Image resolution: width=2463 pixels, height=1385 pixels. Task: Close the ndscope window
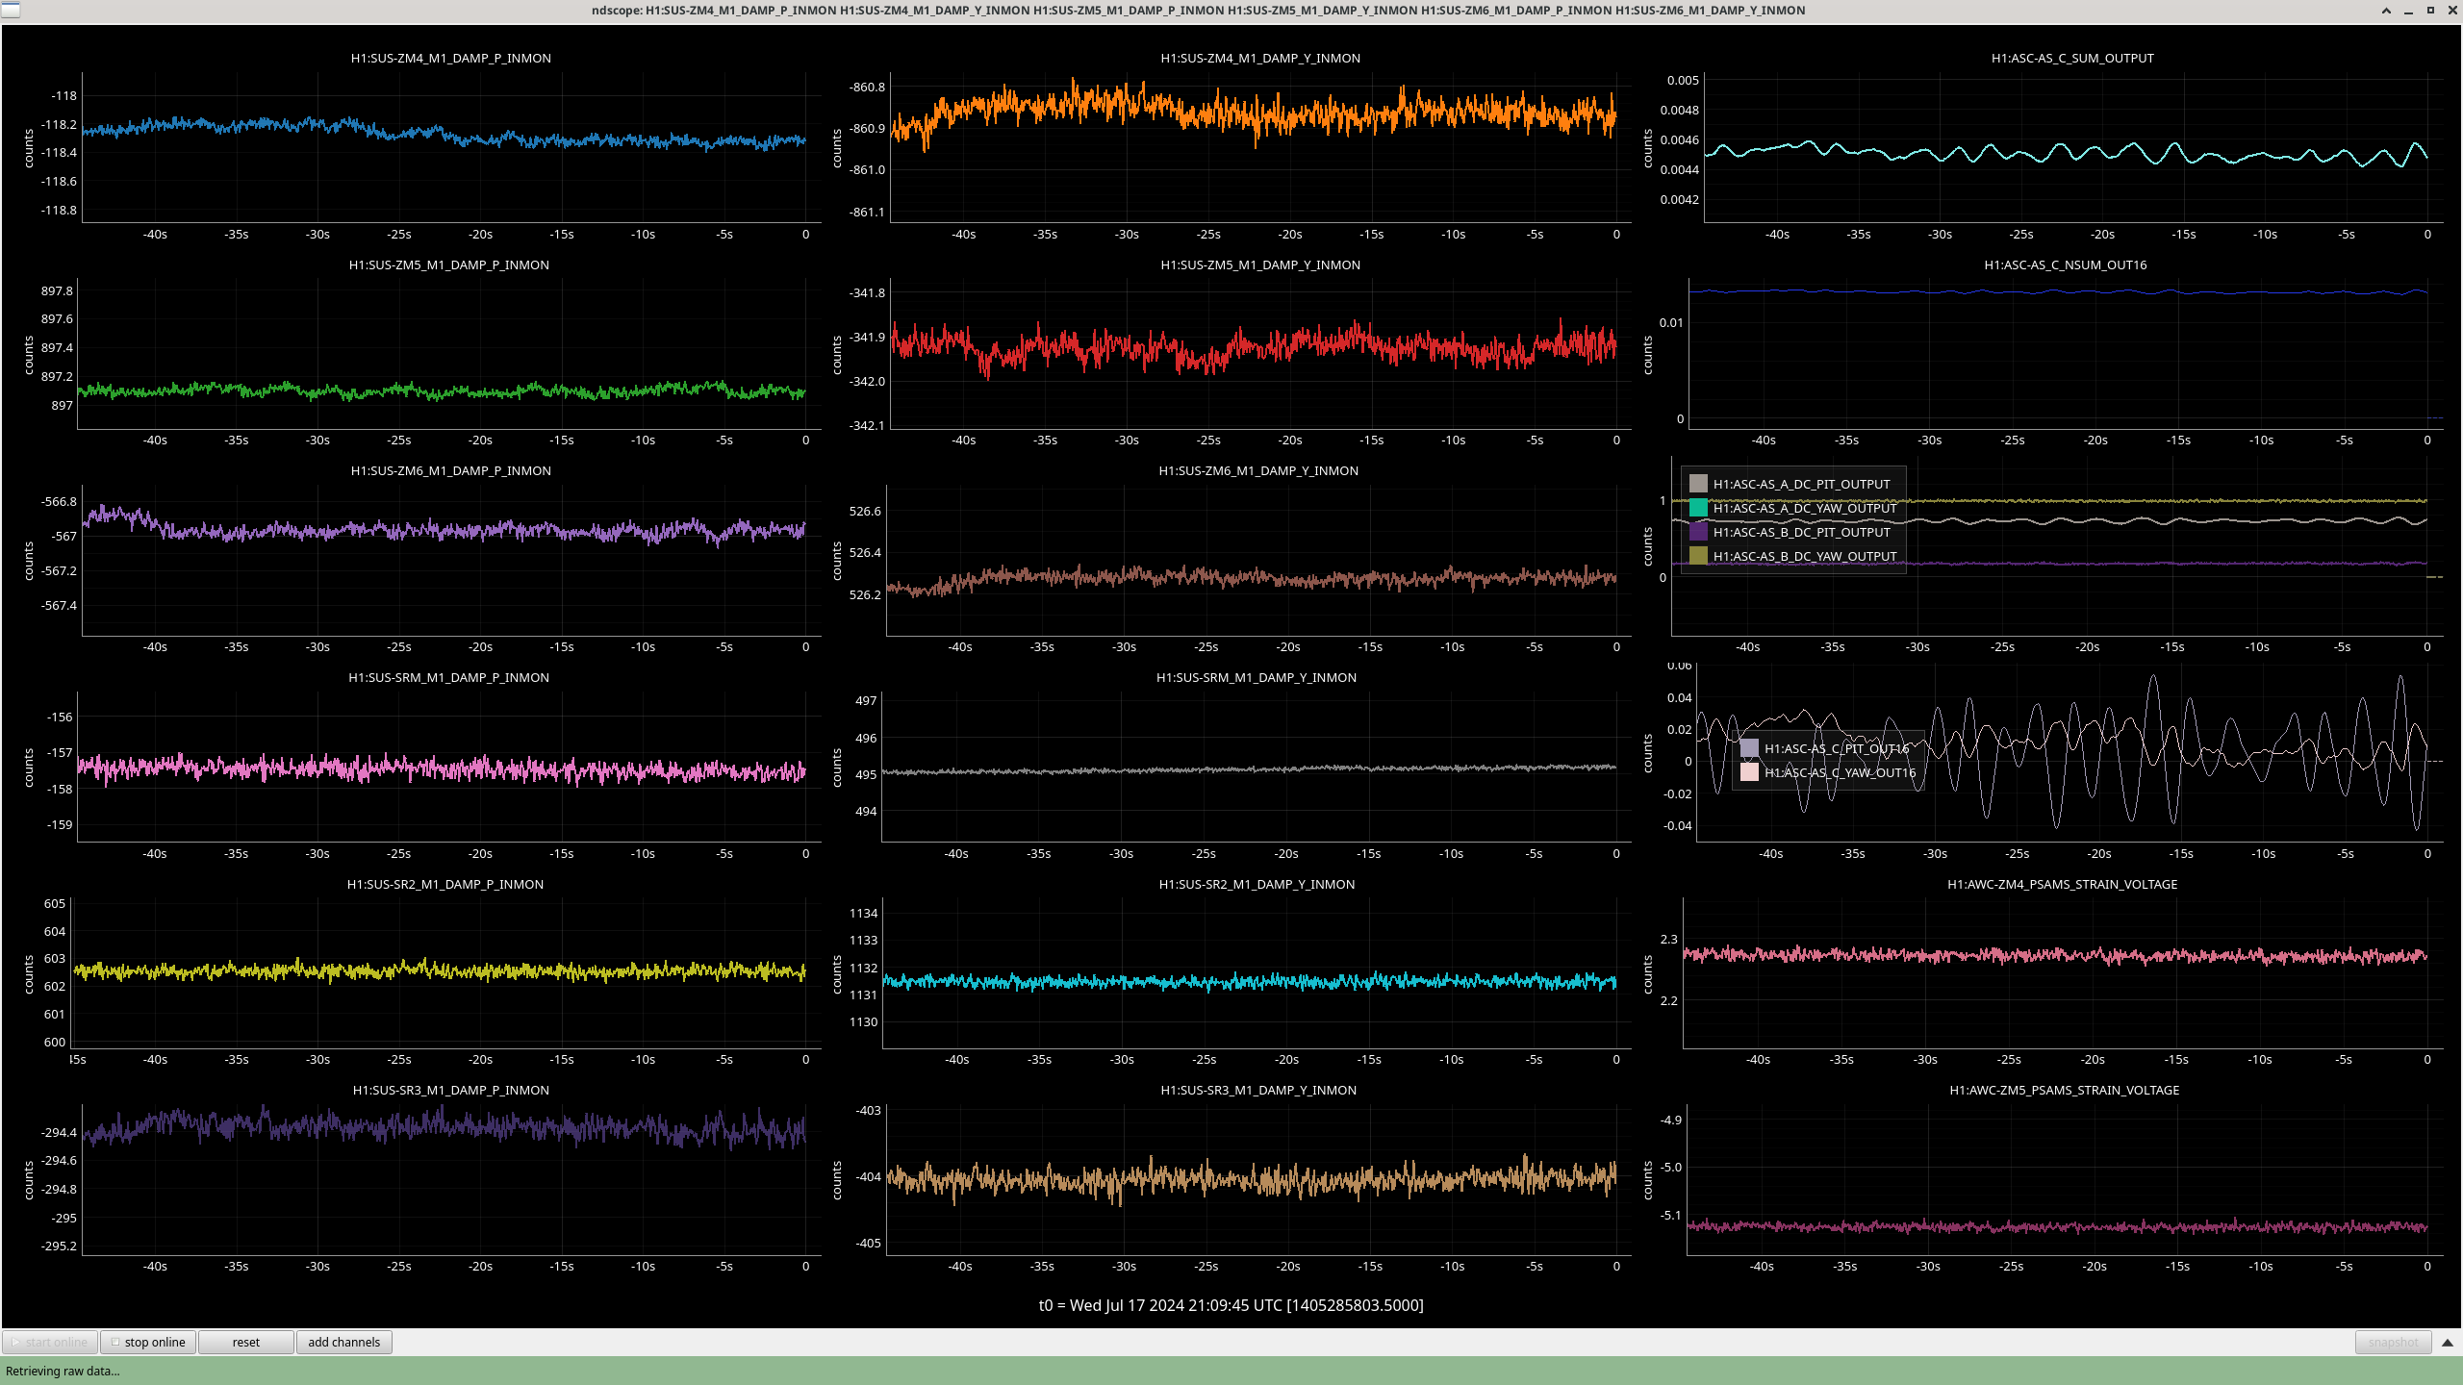coord(2451,11)
